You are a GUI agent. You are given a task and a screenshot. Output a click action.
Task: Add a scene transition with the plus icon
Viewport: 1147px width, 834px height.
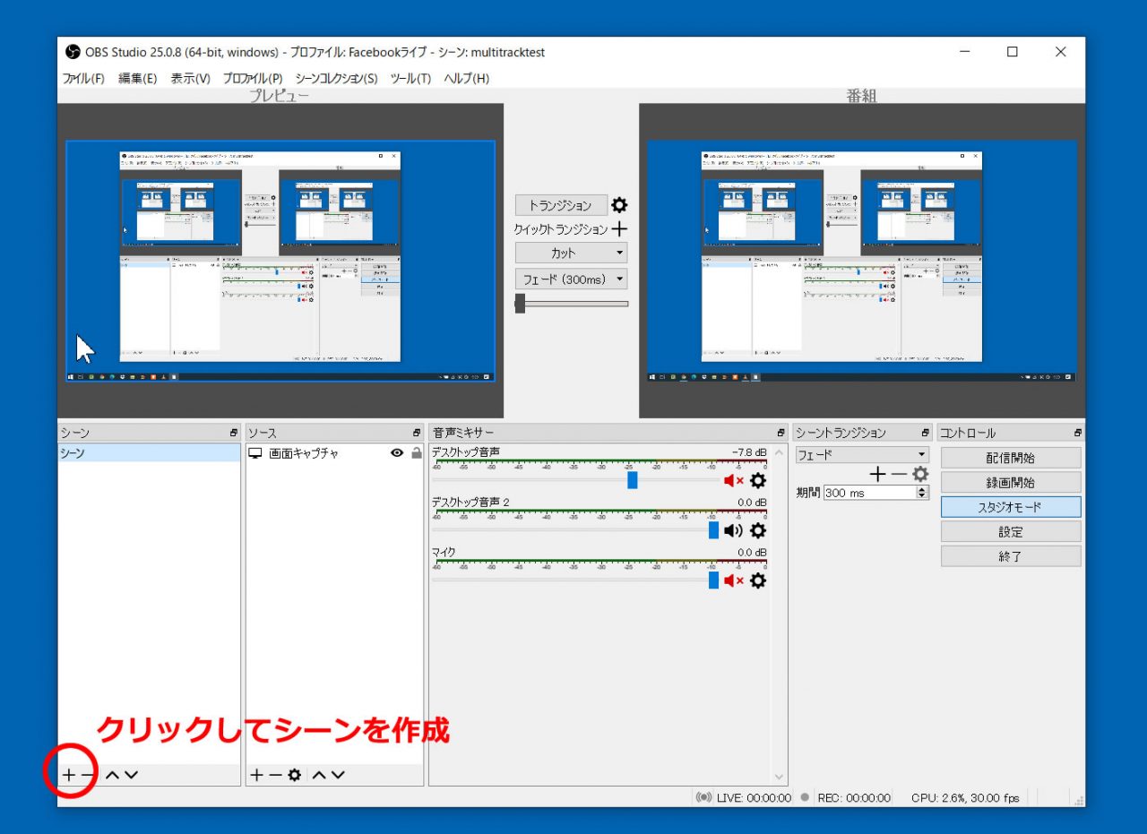(877, 474)
